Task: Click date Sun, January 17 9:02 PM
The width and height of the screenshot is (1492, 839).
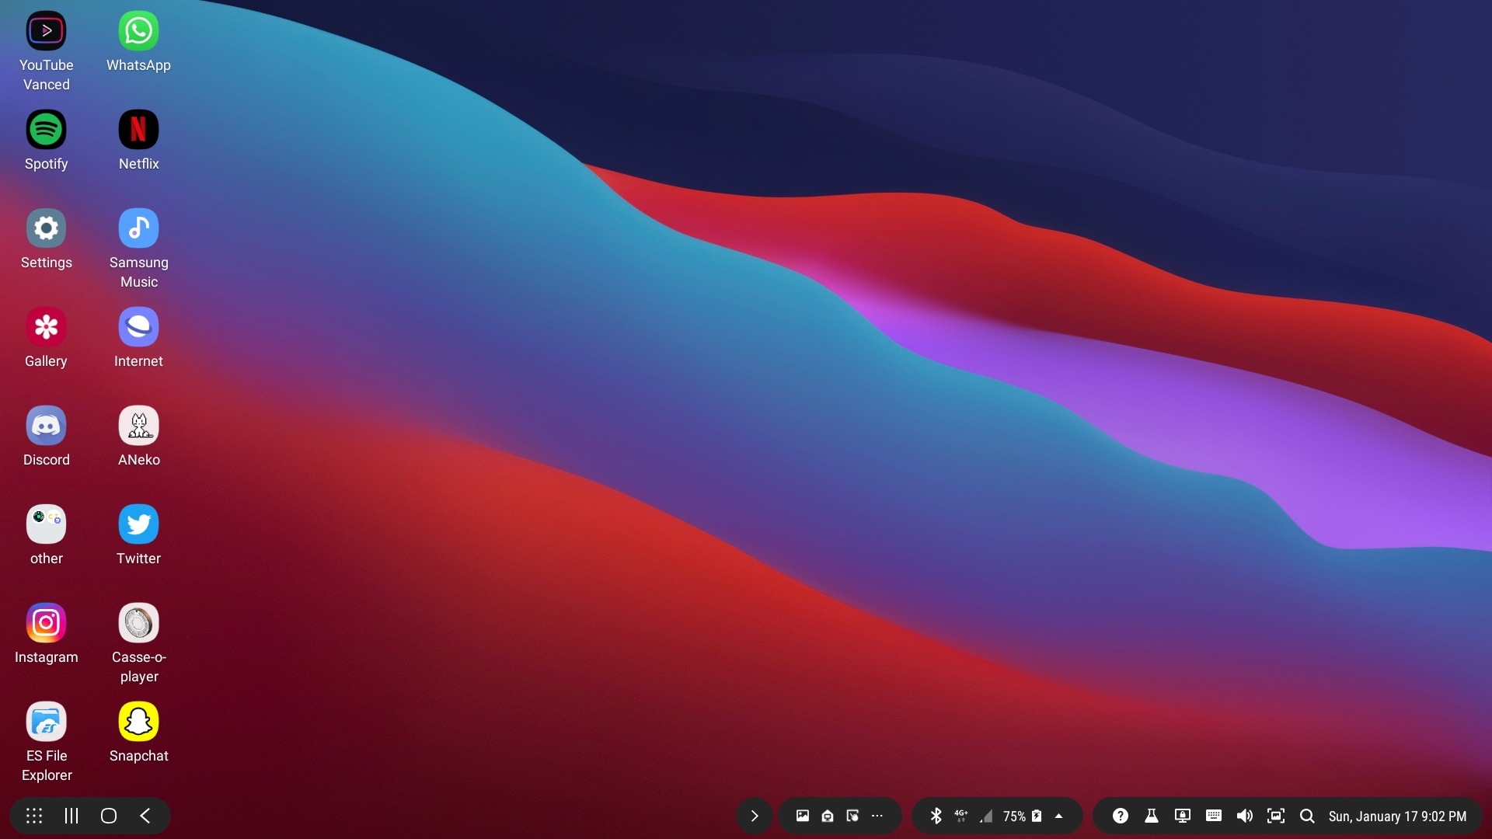Action: [1397, 816]
